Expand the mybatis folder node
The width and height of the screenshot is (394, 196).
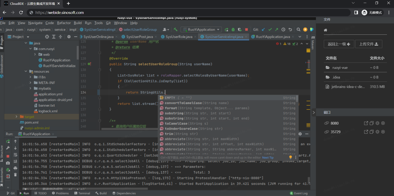[30, 88]
